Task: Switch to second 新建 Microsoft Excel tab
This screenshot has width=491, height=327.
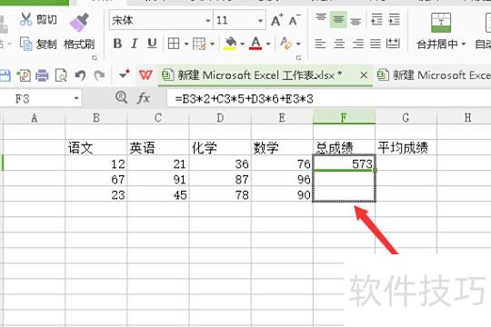Action: tap(434, 75)
